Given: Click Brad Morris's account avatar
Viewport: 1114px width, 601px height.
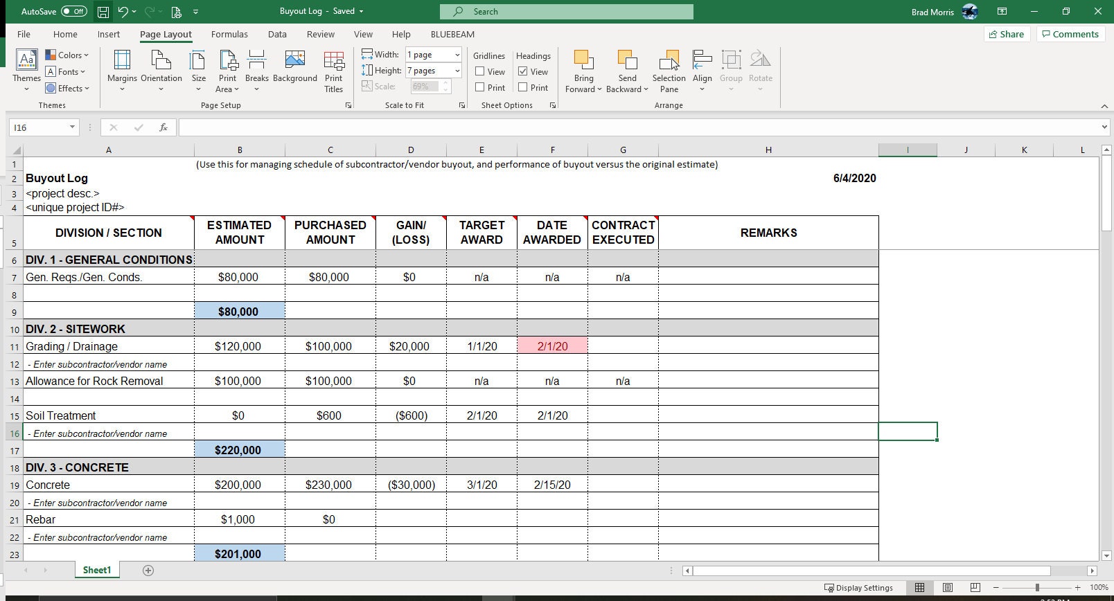Looking at the screenshot, I should (970, 12).
